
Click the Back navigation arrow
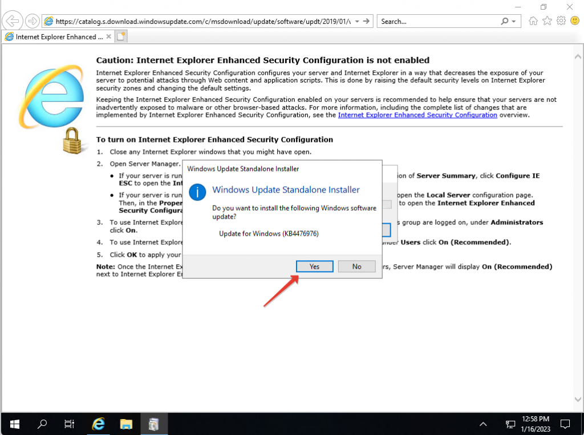click(x=13, y=20)
